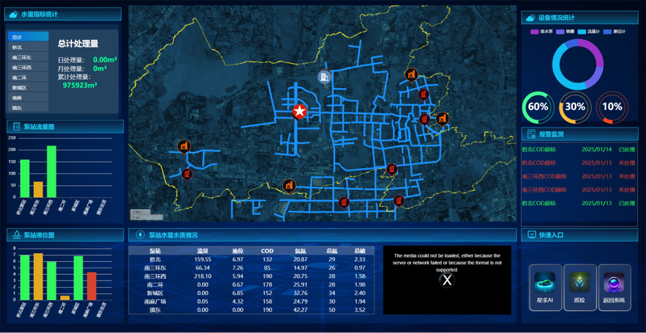Toggle the 排水泵 legend item

tap(543, 32)
